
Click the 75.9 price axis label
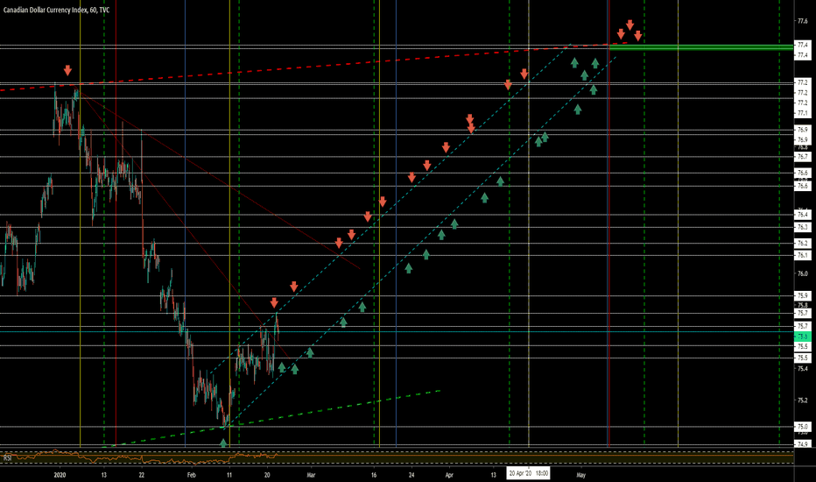[x=803, y=296]
